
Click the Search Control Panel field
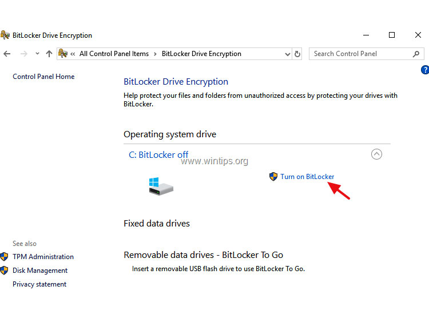tap(367, 54)
